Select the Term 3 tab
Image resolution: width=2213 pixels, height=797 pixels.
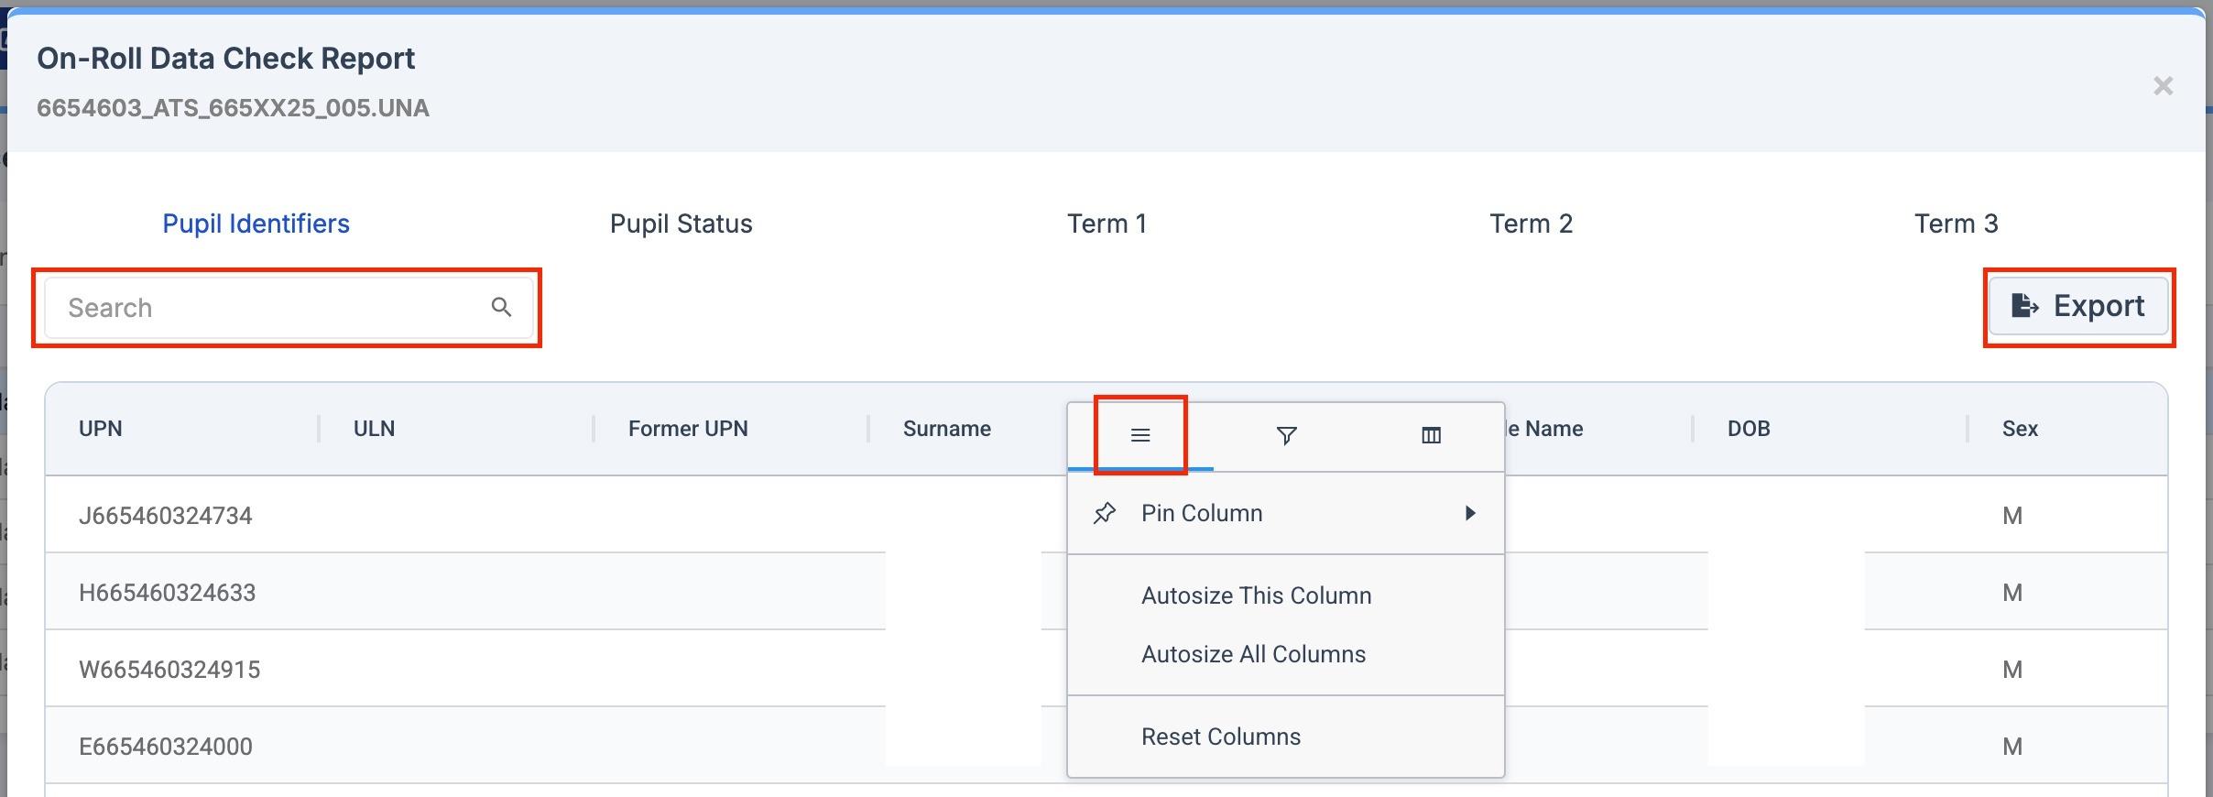1956,224
